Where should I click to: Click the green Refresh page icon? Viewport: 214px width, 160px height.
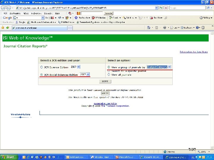(161, 8)
